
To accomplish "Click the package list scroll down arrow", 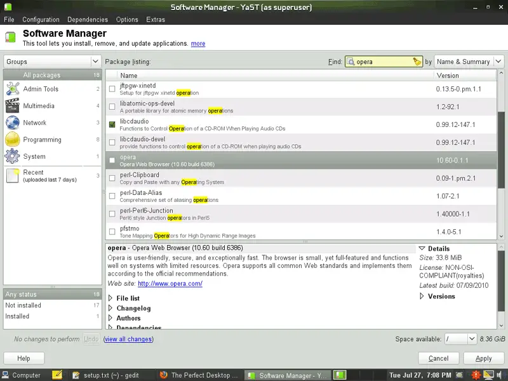I will (501, 236).
